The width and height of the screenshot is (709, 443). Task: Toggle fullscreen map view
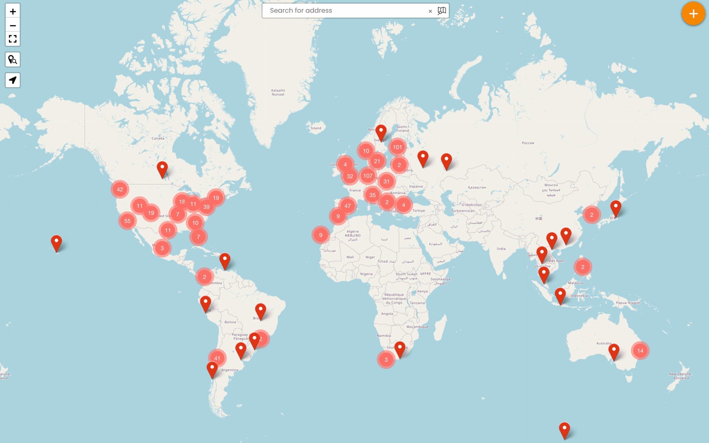(13, 39)
